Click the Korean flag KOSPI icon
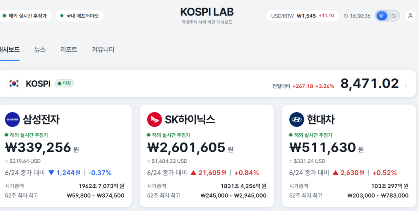The height and width of the screenshot is (211, 419). point(14,84)
